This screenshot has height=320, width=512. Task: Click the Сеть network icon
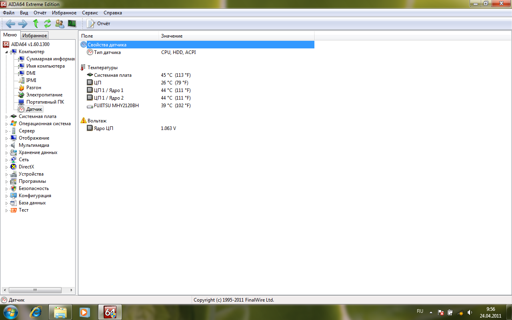[x=14, y=160]
